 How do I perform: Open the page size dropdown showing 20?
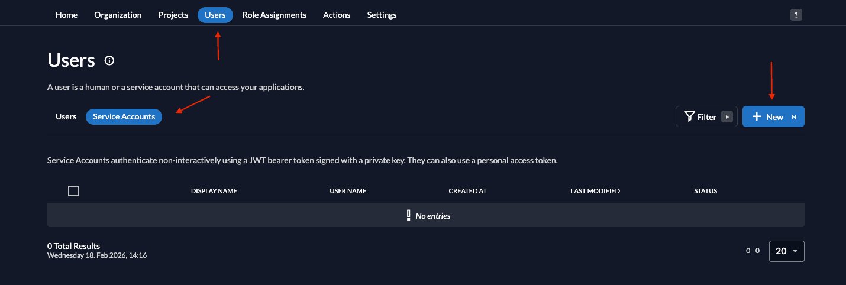tap(786, 251)
